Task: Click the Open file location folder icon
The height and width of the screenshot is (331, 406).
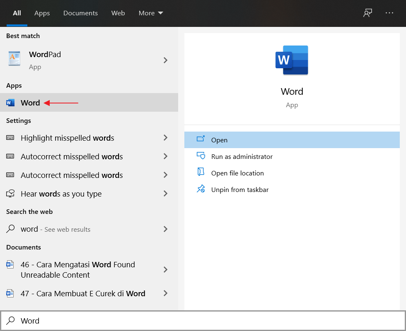Action: tap(201, 172)
